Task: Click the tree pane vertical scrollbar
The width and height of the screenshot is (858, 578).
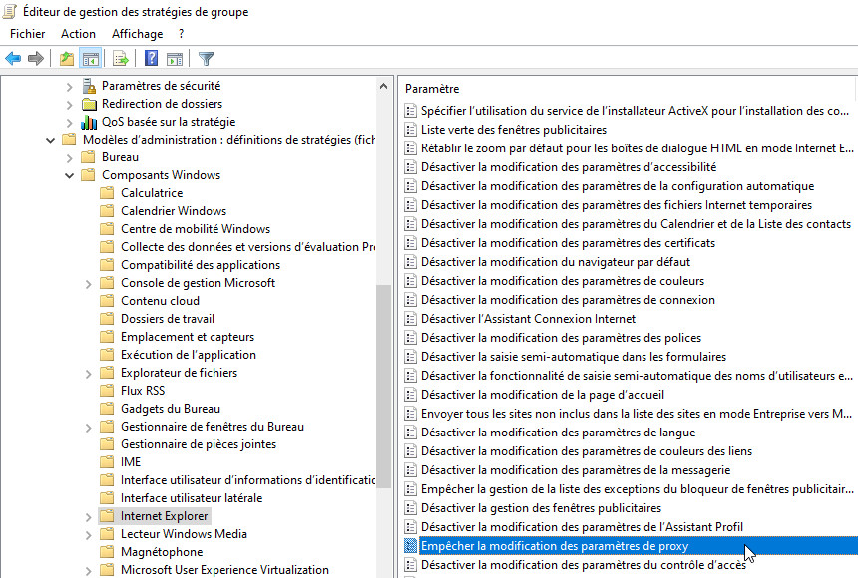Action: tap(385, 399)
